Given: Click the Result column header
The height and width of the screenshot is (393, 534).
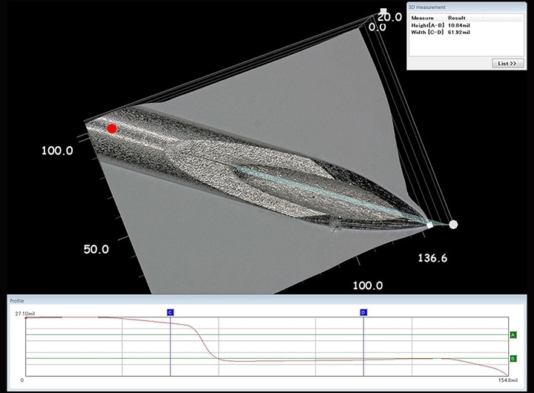Looking at the screenshot, I should [x=458, y=17].
